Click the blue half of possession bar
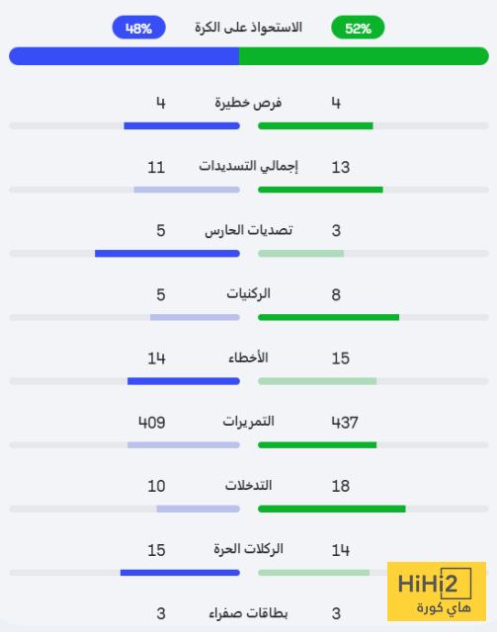The image size is (497, 632). [124, 56]
